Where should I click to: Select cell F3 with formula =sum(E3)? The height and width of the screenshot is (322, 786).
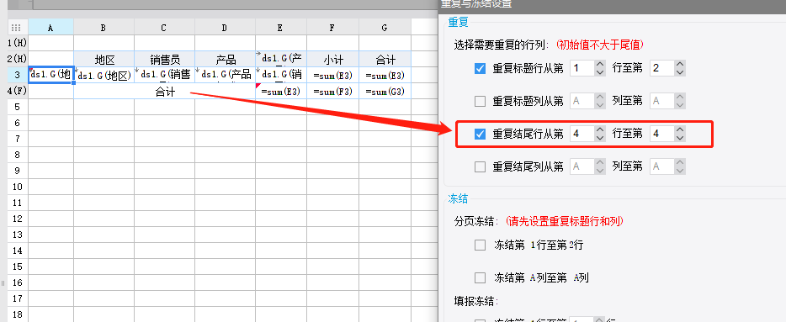[x=333, y=75]
